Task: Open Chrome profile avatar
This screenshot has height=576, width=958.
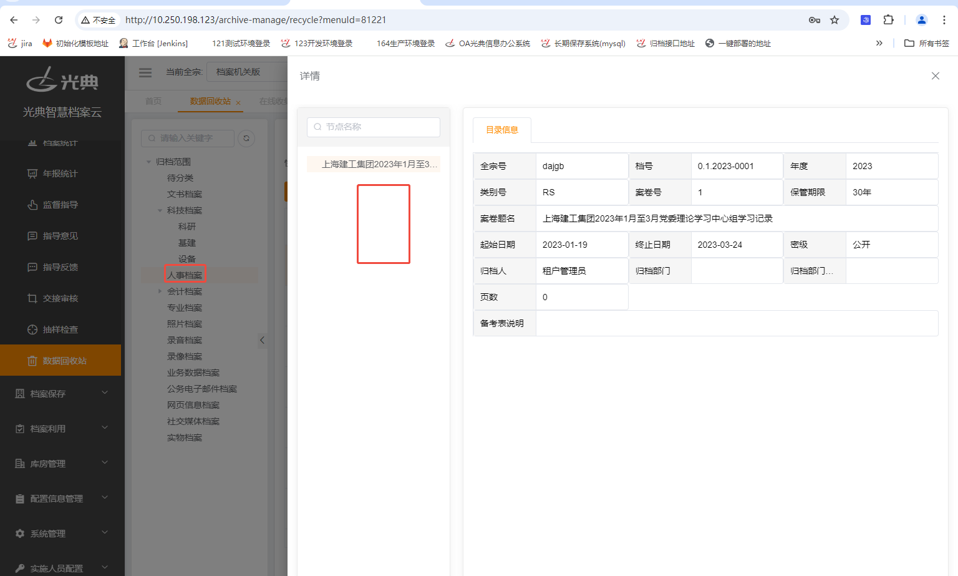Action: tap(922, 20)
